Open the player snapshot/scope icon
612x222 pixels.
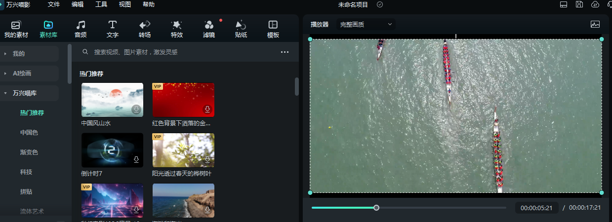pyautogui.click(x=595, y=24)
